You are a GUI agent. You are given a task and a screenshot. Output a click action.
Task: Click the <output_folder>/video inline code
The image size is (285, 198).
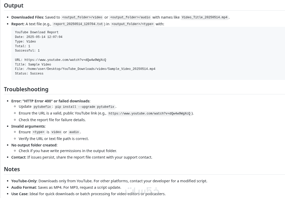82,18
